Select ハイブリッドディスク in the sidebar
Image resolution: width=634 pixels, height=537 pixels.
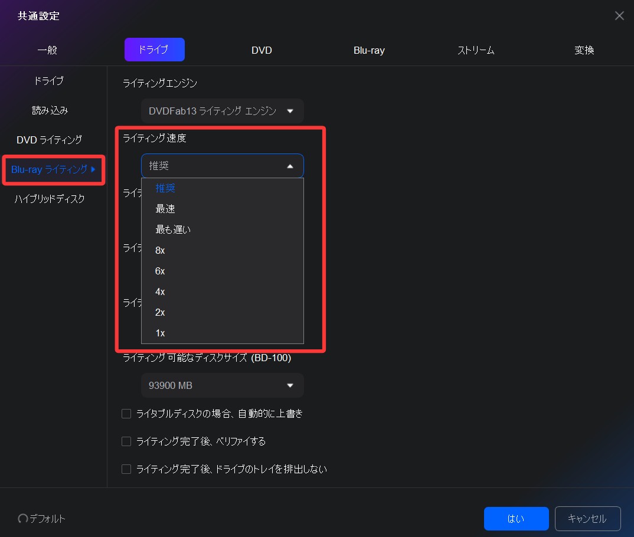pos(50,199)
